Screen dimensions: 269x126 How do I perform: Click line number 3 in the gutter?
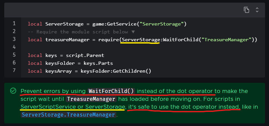point(14,39)
